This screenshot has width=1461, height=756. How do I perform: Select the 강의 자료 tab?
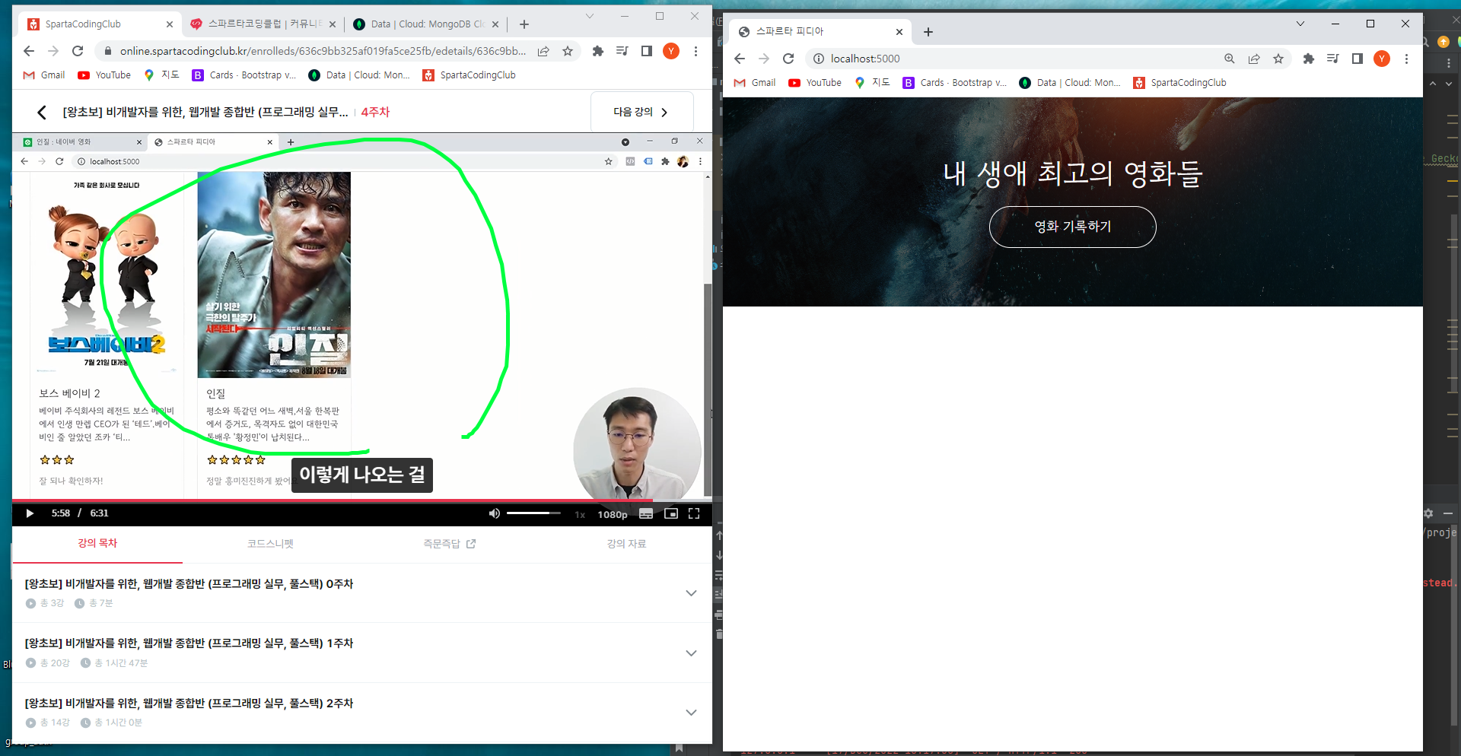[x=625, y=543]
